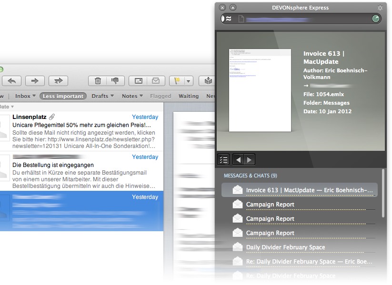The height and width of the screenshot is (285, 392).
Task: Select the highlighted blue message in Mail list
Action: coord(81,211)
